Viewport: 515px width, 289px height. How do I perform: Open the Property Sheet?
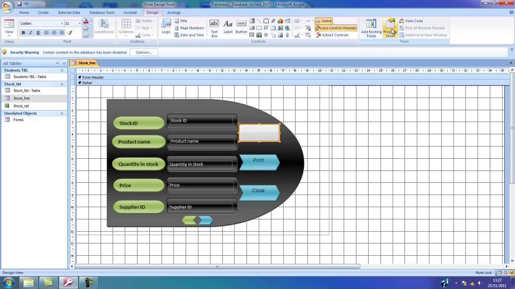click(x=390, y=28)
